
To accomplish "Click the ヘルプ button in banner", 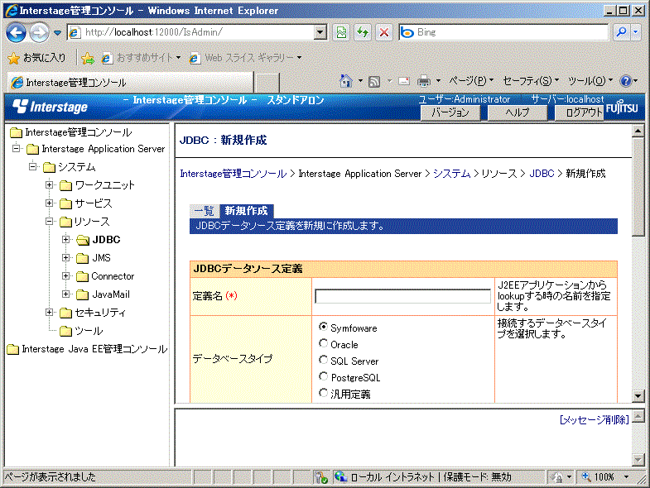I will (x=518, y=112).
